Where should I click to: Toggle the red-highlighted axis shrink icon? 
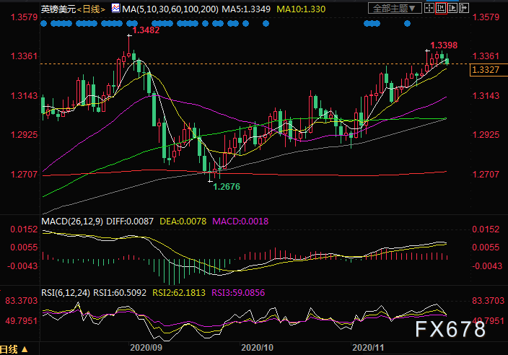point(441,8)
